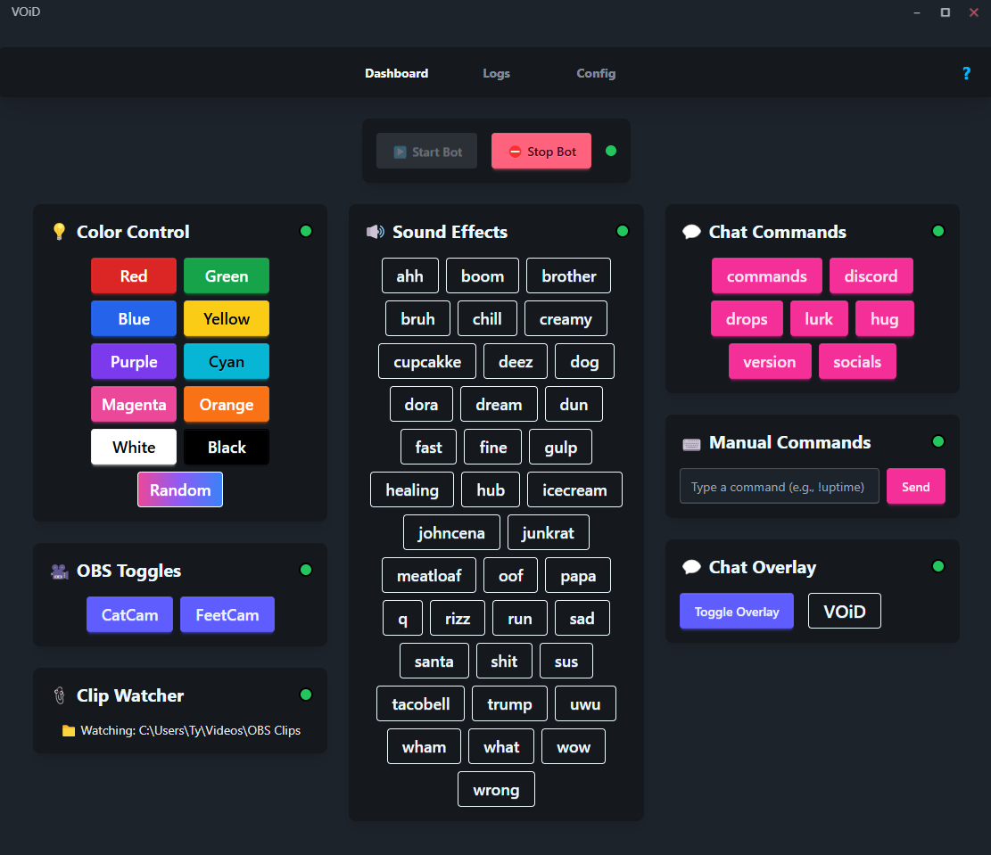This screenshot has width=991, height=855.
Task: Click the folder icon in Clip Watcher
Action: point(69,731)
